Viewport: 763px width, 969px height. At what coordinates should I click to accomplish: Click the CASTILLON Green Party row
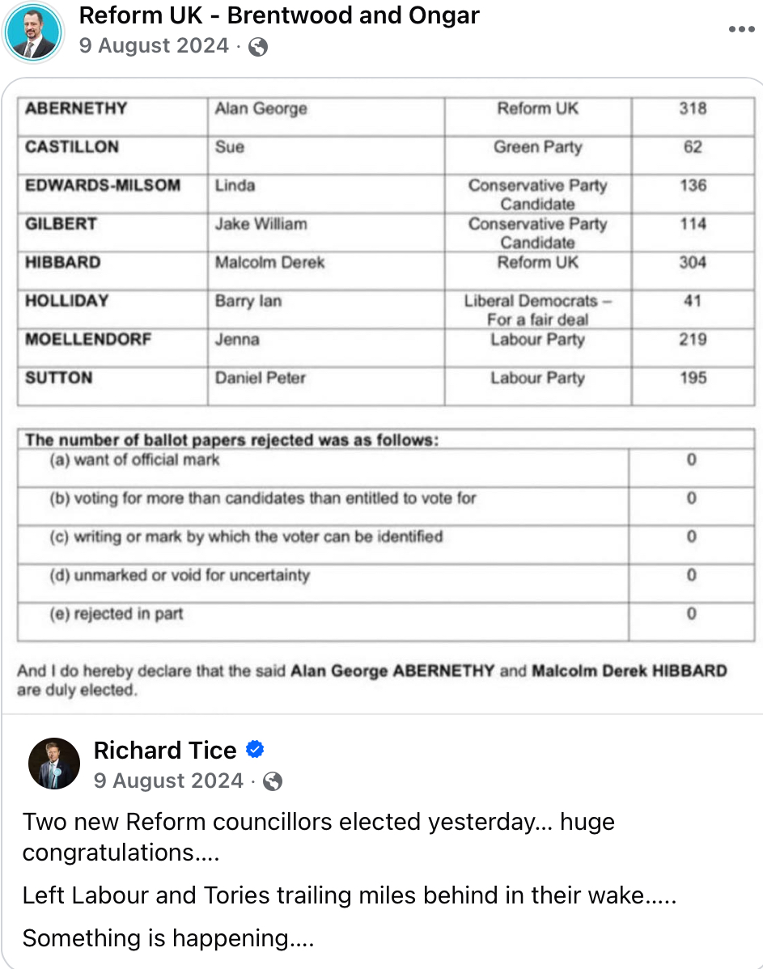tap(385, 147)
